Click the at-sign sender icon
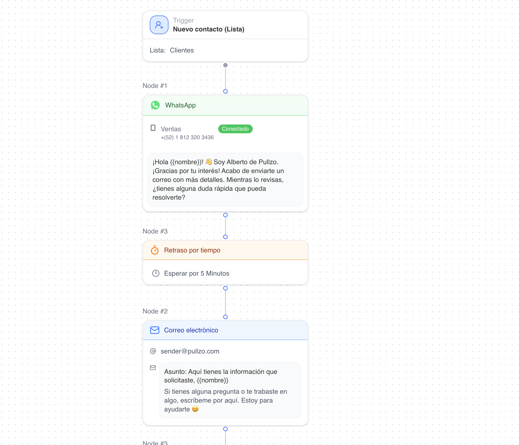The width and height of the screenshot is (519, 445). pyautogui.click(x=153, y=351)
